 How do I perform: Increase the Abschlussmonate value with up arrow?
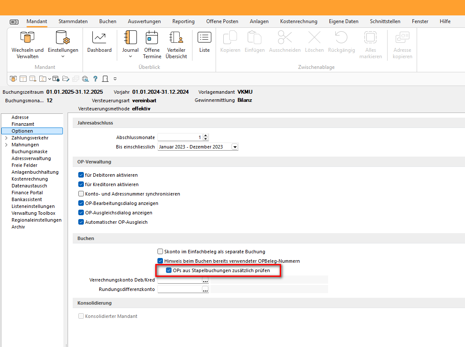click(x=206, y=136)
